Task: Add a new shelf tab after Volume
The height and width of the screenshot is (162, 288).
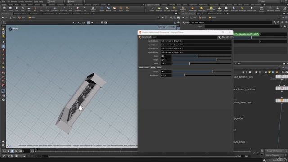Action: (x=109, y=5)
